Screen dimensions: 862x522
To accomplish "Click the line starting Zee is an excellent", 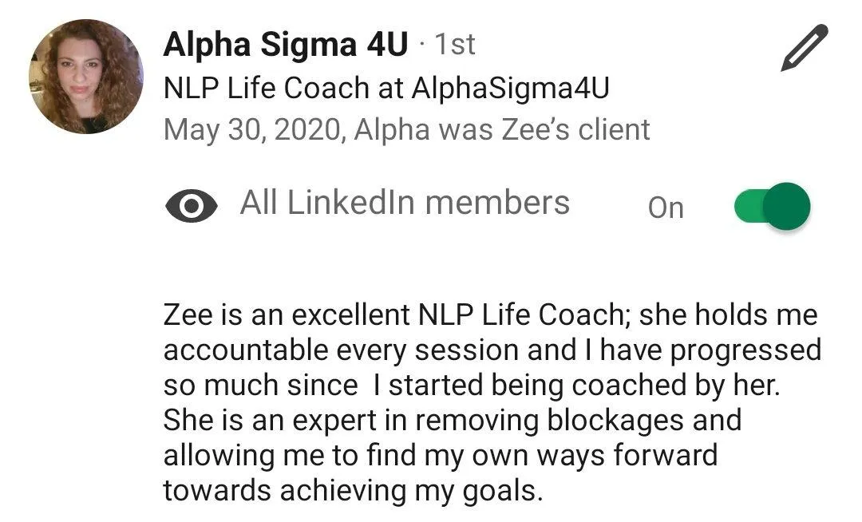I will pyautogui.click(x=490, y=315).
